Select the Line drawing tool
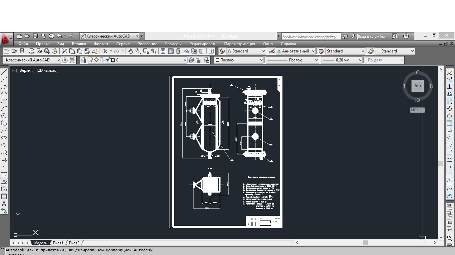 (x=4, y=72)
